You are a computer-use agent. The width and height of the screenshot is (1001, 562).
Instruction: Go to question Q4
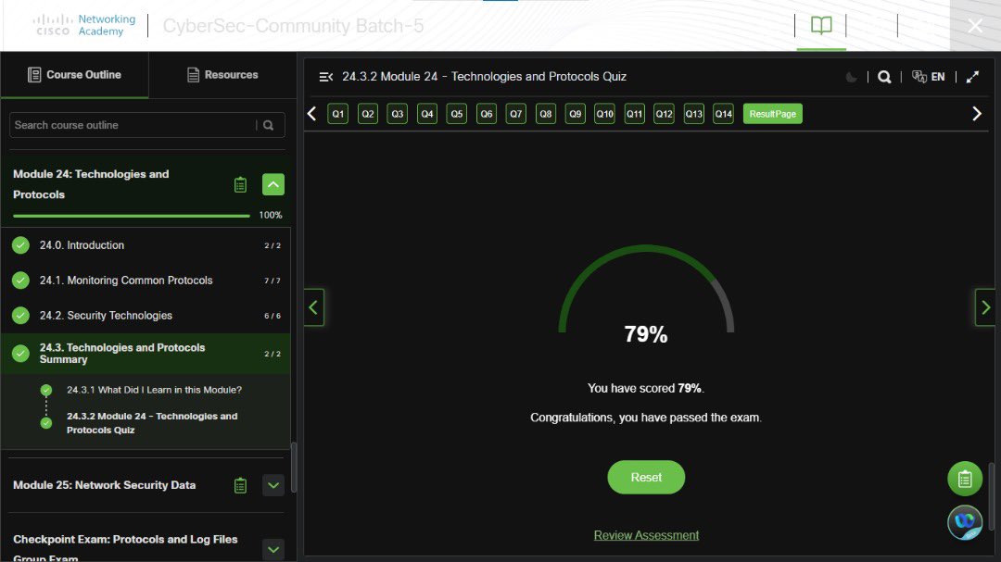click(x=427, y=114)
